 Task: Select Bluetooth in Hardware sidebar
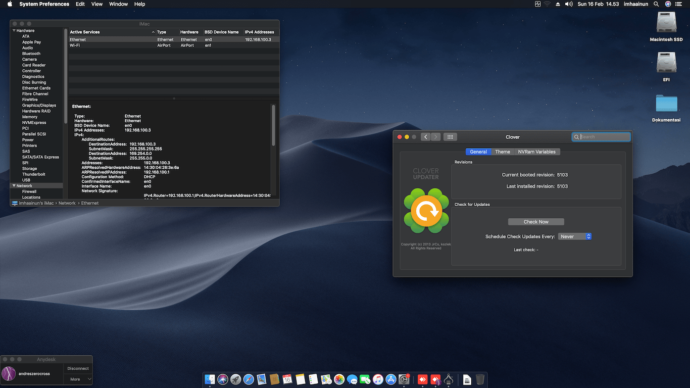pos(31,54)
